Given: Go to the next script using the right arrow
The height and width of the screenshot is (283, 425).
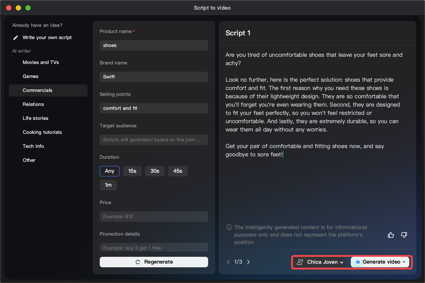Looking at the screenshot, I should click(x=248, y=262).
